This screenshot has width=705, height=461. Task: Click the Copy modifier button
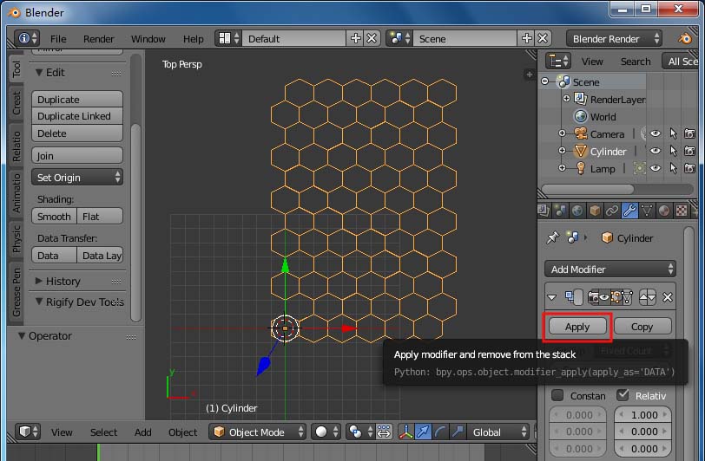[642, 327]
